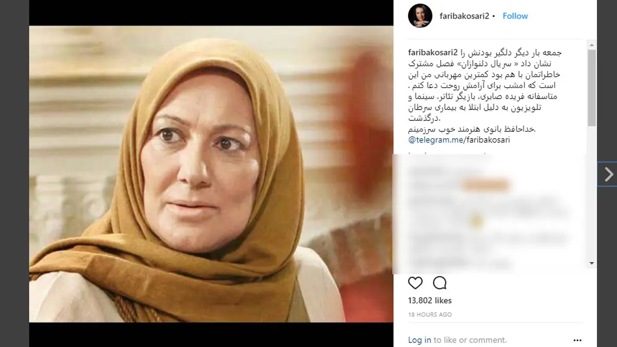Go to the next post arrow

[x=608, y=175]
